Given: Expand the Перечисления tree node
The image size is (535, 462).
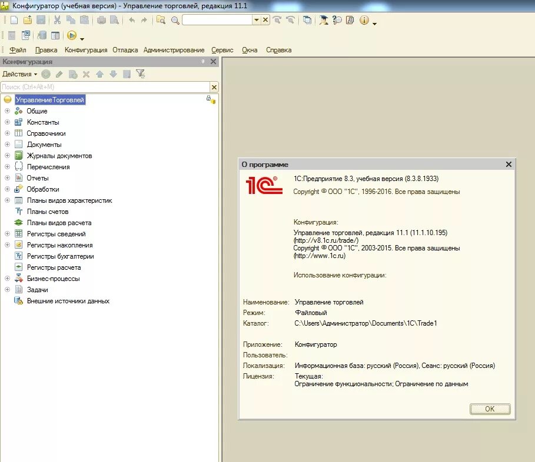Looking at the screenshot, I should [7, 166].
